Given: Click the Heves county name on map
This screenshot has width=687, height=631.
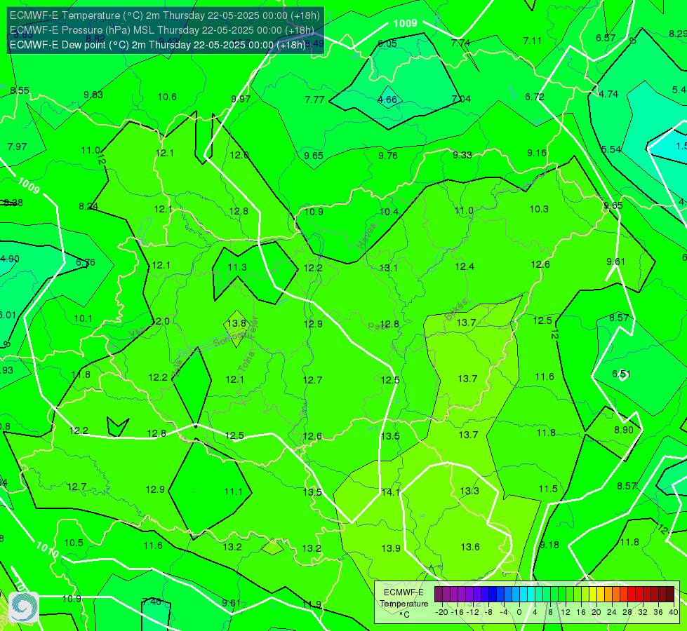Looking at the screenshot, I should 367,236.
